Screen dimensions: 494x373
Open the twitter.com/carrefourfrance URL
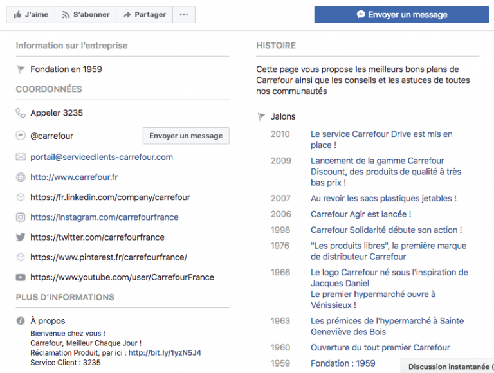(x=97, y=237)
